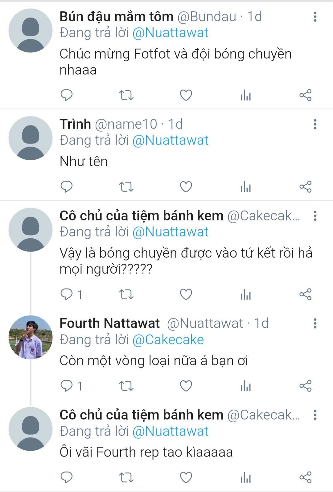333x492 pixels.
Task: Retweet the tứ kết question tweet
Action: (x=126, y=294)
